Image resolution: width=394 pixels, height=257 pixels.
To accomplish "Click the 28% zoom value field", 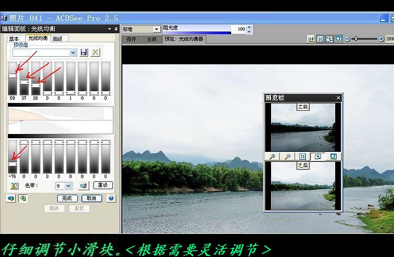I will tap(390, 39).
